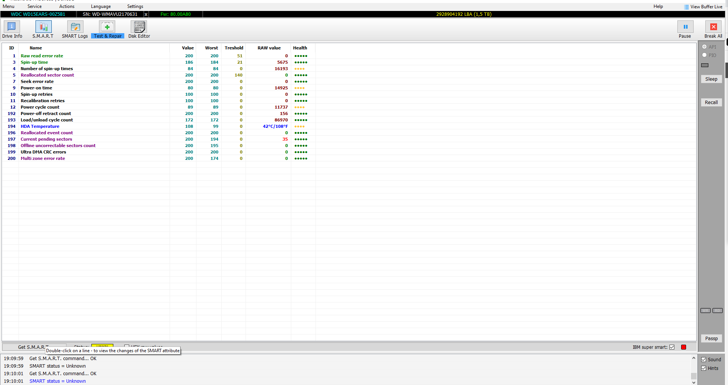The width and height of the screenshot is (728, 385).
Task: Toggle the Sound checkbox
Action: 703,360
